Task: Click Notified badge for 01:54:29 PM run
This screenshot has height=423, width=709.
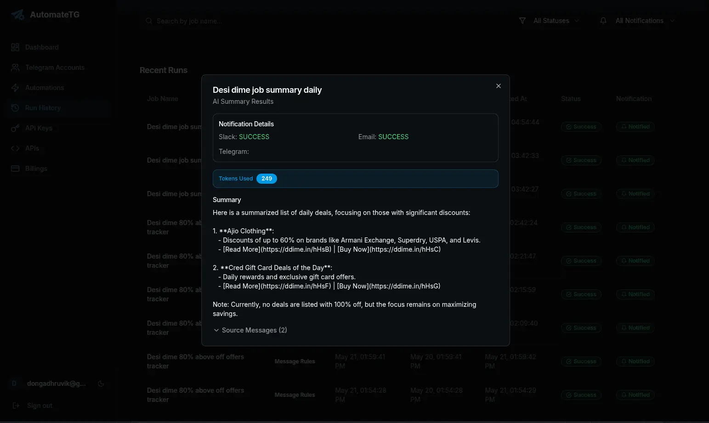Action: coord(635,395)
